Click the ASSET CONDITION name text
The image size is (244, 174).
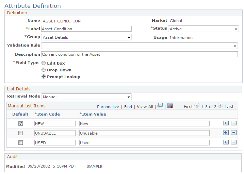click(x=62, y=21)
